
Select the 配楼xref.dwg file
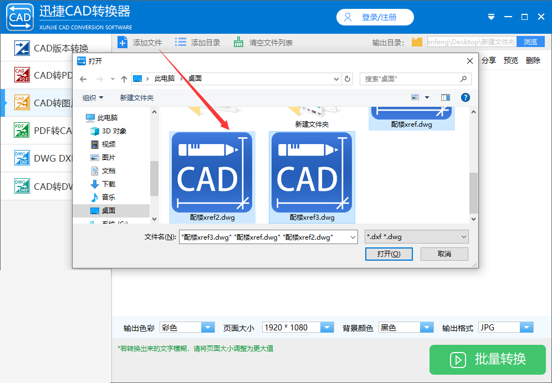(412, 118)
